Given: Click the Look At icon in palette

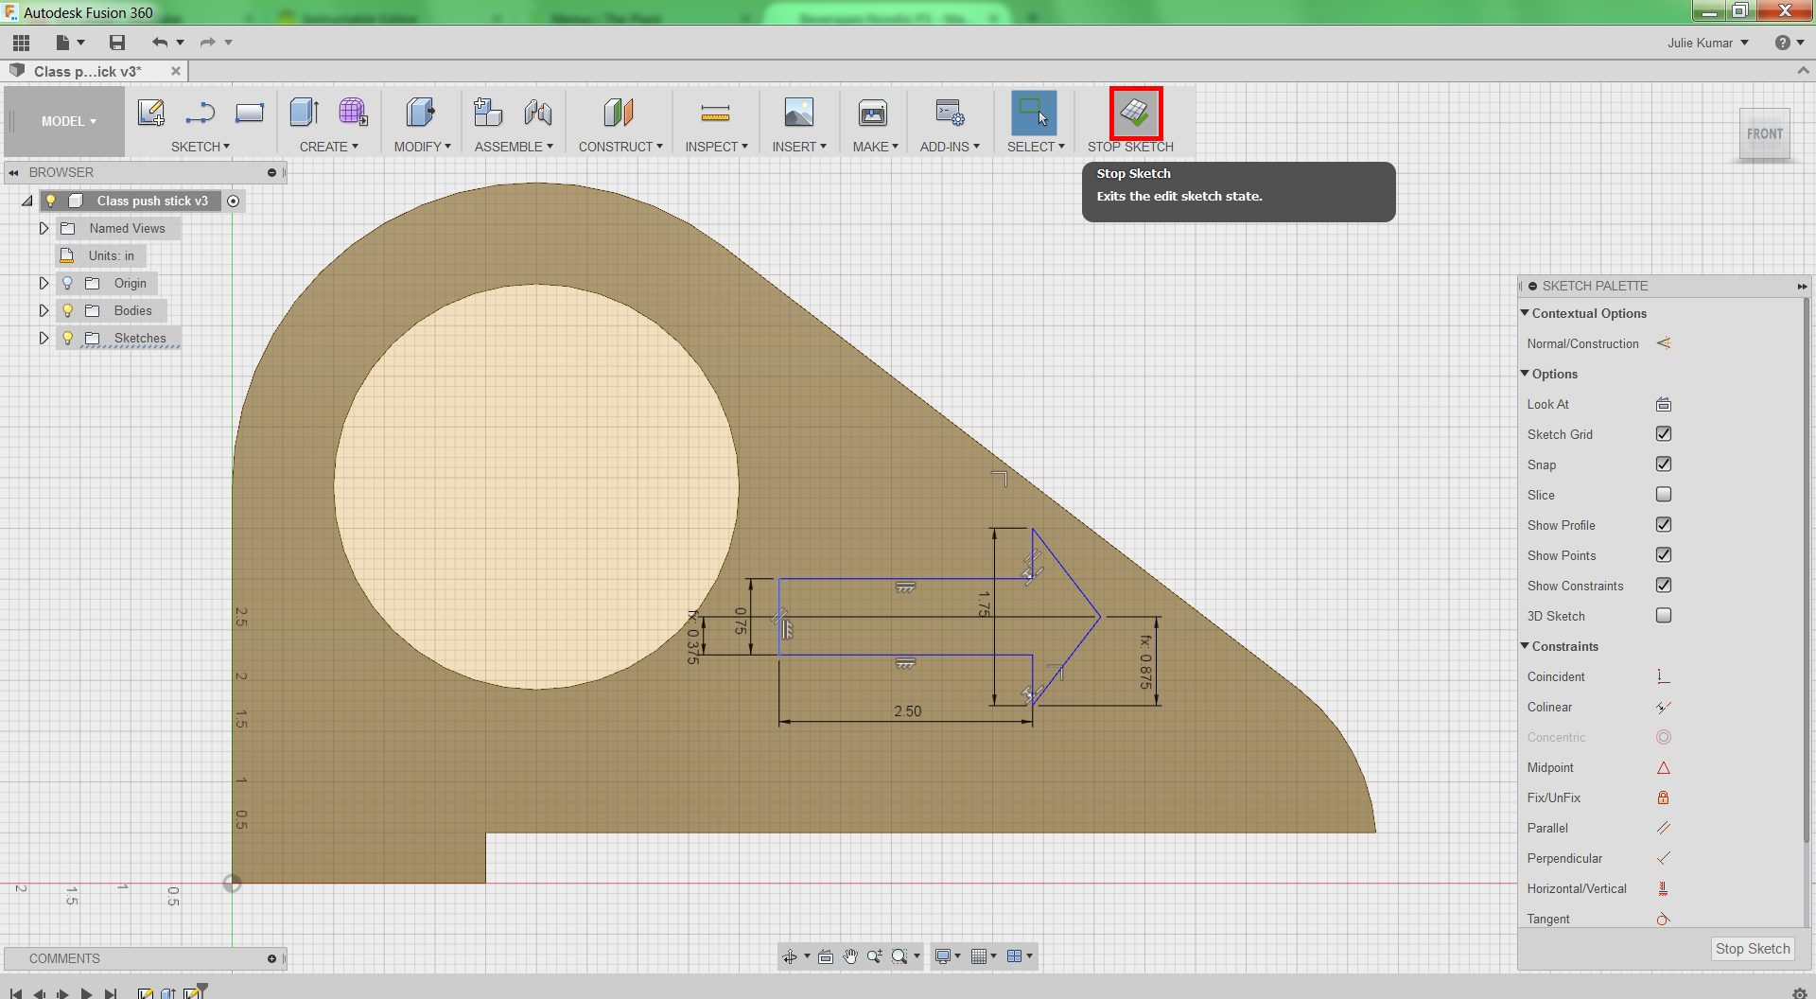Looking at the screenshot, I should tap(1663, 405).
